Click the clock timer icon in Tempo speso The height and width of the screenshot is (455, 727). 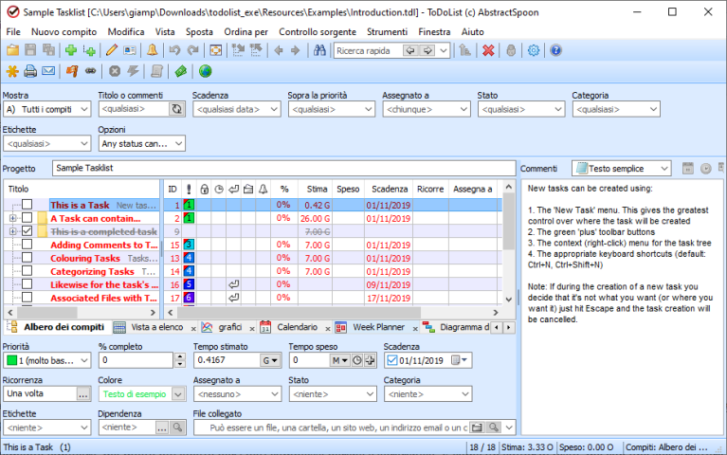coord(357,360)
